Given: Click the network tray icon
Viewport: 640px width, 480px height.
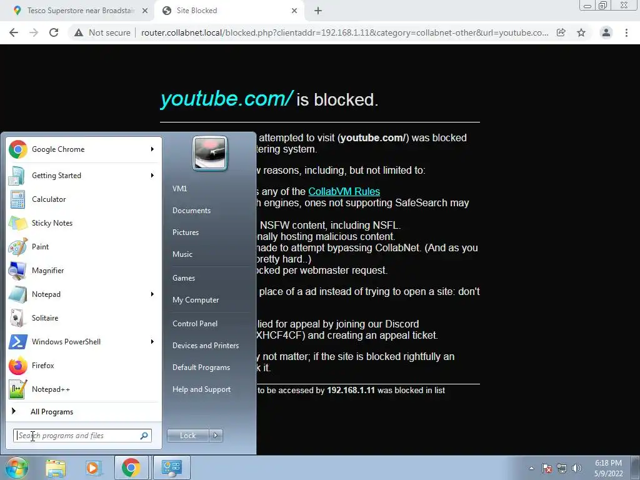Looking at the screenshot, I should (x=562, y=468).
